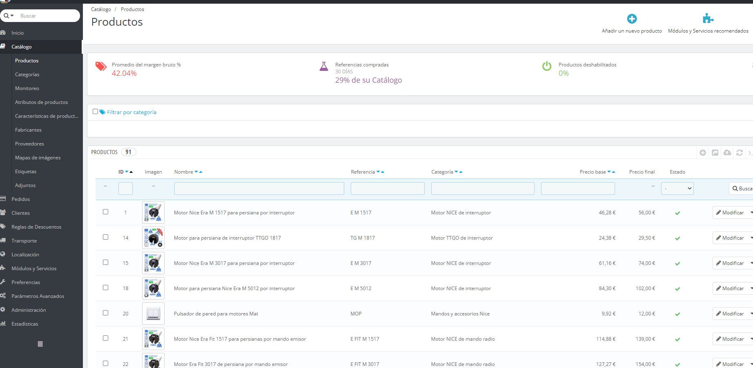Focus the sidebar Buscar search field
This screenshot has width=753, height=368.
(48, 16)
